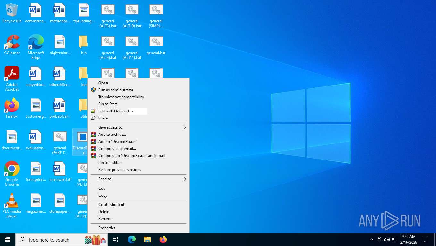Select customerg image file icon
The height and width of the screenshot is (246, 436).
[x=36, y=108]
